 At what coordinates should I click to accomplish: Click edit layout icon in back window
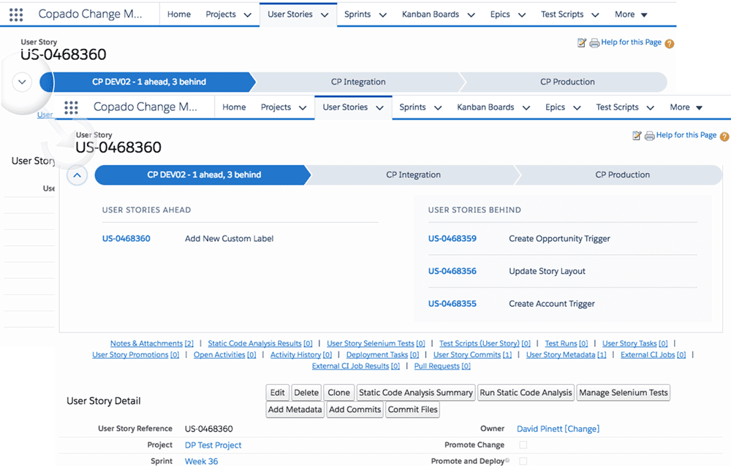(x=582, y=43)
